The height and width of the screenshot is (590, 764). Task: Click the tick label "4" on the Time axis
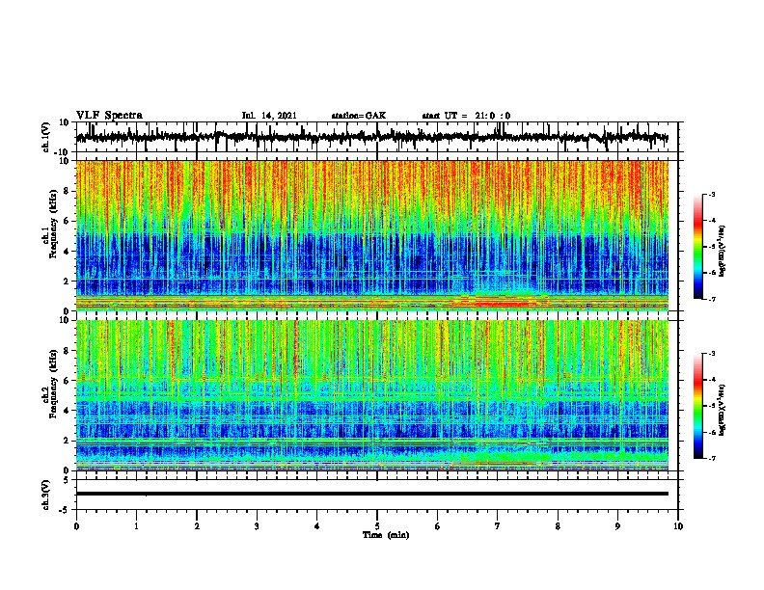[x=317, y=526]
